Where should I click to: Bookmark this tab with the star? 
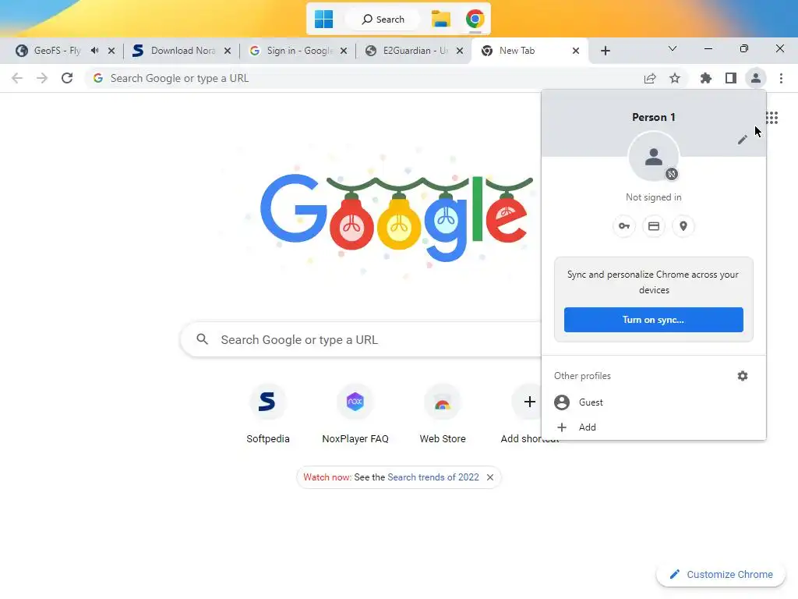pos(675,78)
